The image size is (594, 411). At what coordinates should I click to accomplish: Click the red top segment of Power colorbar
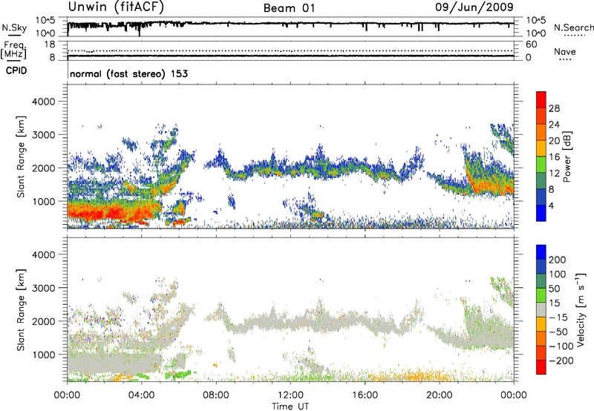(x=541, y=99)
